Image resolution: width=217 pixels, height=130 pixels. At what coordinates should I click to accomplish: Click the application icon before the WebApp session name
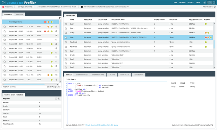click(x=82, y=7)
